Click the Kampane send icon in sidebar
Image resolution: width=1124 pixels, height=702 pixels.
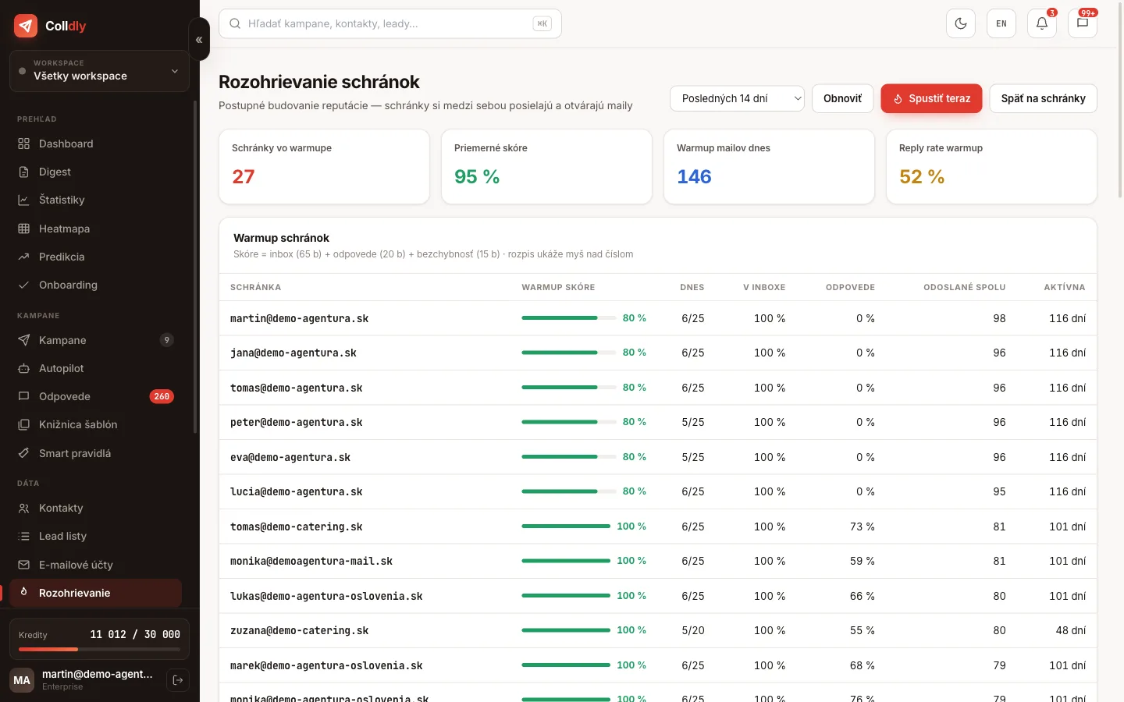pyautogui.click(x=24, y=340)
